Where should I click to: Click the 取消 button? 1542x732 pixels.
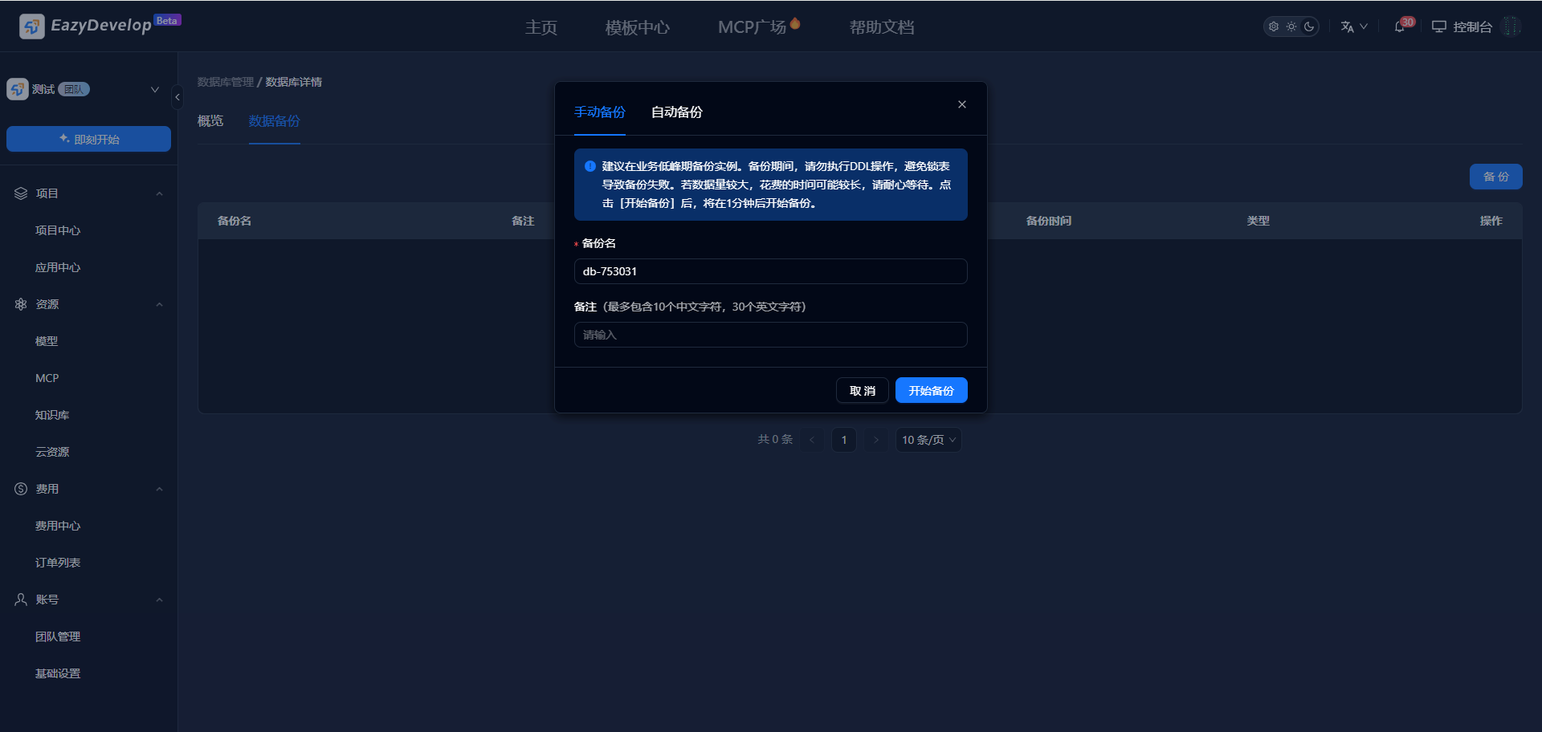click(x=862, y=391)
